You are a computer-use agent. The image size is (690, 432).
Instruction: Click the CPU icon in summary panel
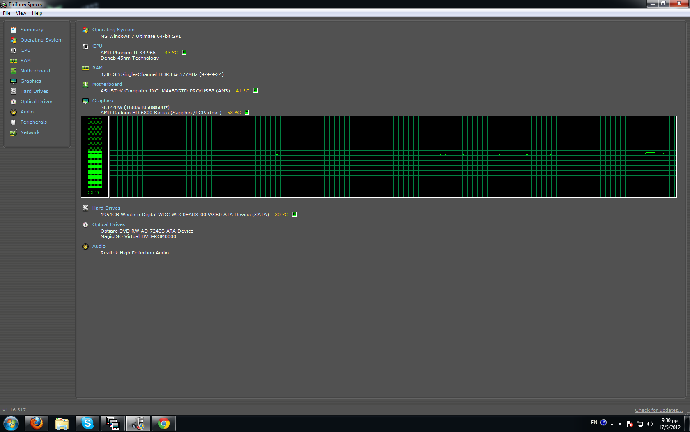click(x=85, y=46)
